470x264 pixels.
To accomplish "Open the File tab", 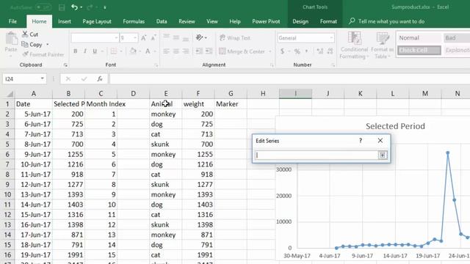I will pyautogui.click(x=12, y=21).
